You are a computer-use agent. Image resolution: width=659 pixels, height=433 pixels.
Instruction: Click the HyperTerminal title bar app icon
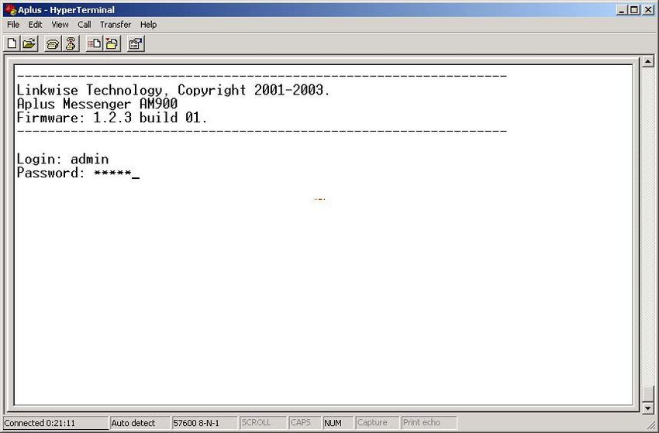10,9
